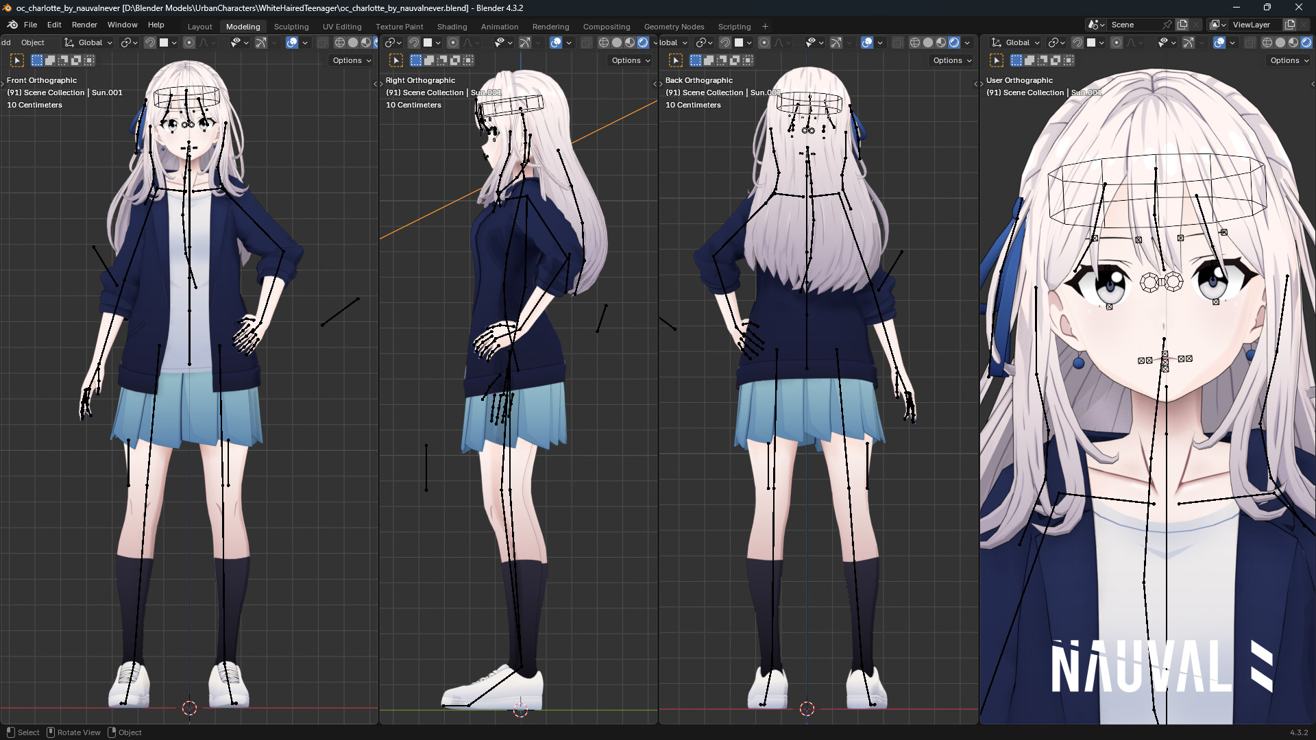1316x740 pixels.
Task: Choose subtract selection mode in Back viewport
Action: click(x=722, y=60)
